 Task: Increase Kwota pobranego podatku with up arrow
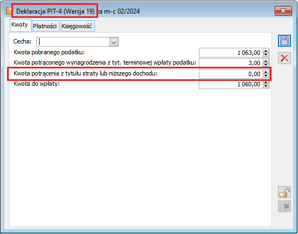(265, 50)
